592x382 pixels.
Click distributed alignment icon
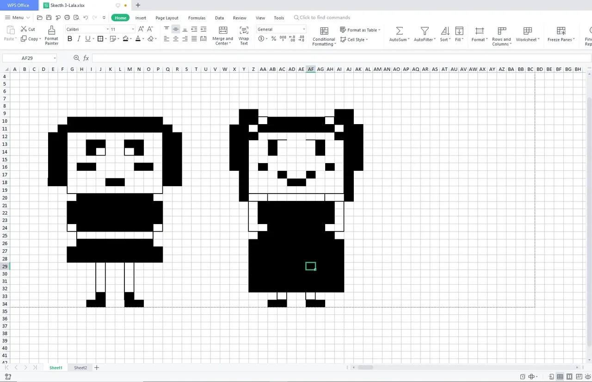[x=203, y=39]
